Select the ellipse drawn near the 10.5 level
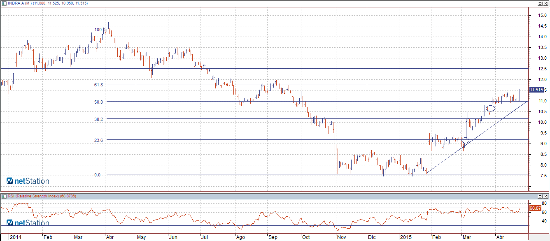 (491, 109)
